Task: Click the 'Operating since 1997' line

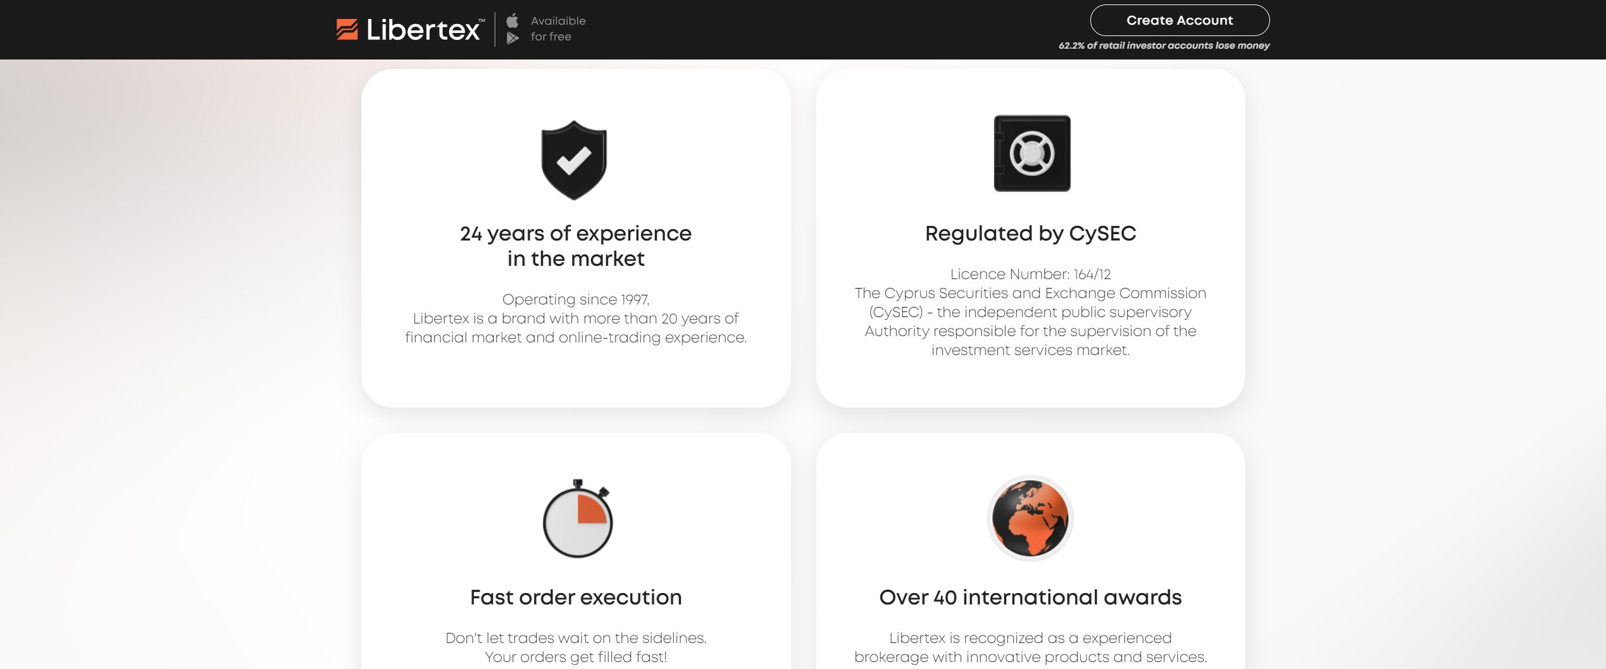Action: click(x=575, y=299)
